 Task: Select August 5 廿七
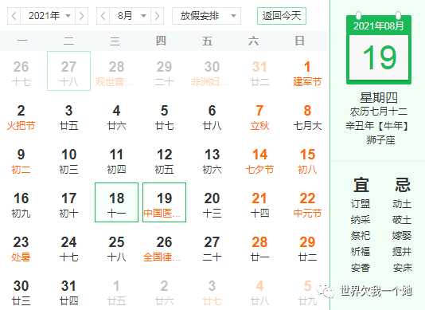point(164,117)
